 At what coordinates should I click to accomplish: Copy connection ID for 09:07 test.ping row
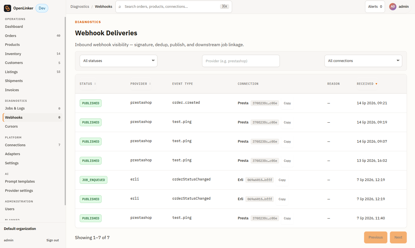point(287,142)
